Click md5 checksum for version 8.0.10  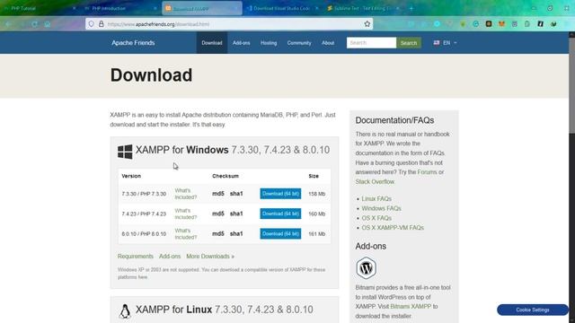pos(218,233)
